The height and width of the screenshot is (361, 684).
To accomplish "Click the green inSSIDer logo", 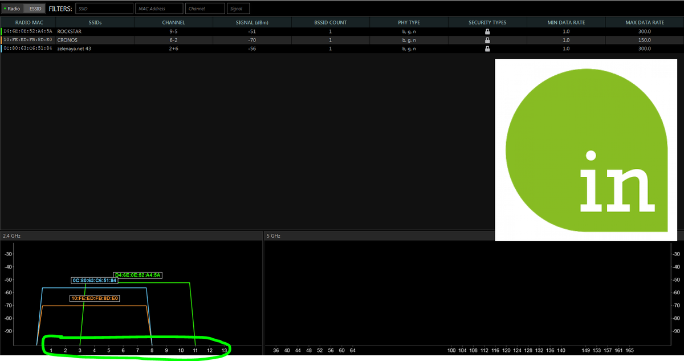I will tap(586, 149).
